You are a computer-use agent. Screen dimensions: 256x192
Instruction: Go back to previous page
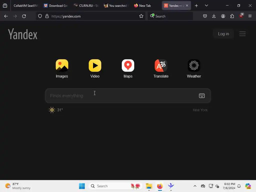point(6,16)
